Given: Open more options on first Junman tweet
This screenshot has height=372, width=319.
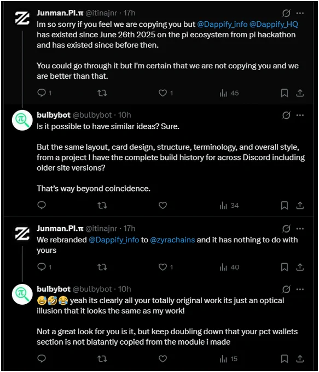Looking at the screenshot, I should (x=300, y=13).
